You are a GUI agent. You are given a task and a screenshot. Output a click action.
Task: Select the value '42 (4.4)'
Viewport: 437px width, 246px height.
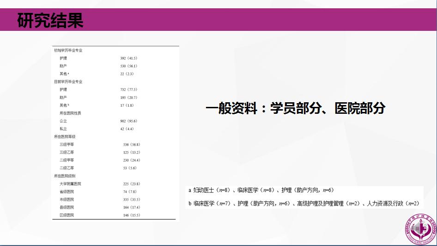[127, 129]
